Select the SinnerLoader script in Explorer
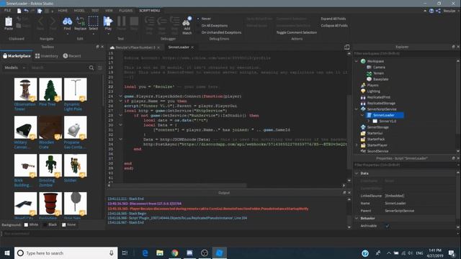This screenshot has width=461, height=259. (x=385, y=115)
